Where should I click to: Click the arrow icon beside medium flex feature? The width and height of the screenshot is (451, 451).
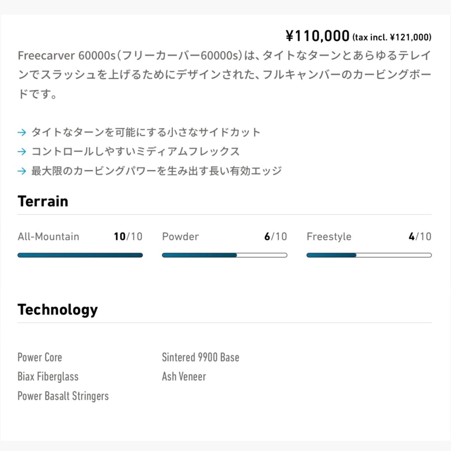(x=22, y=152)
